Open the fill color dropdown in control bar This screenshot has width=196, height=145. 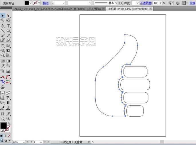pos(31,3)
